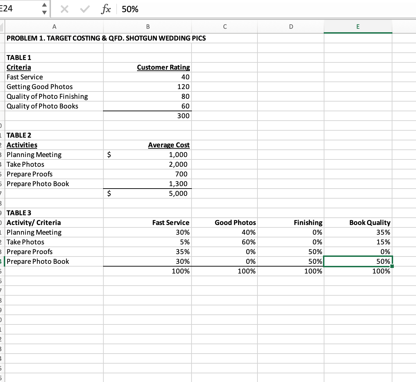This screenshot has height=382, width=416.
Task: Select the Getting Good Photos rating of 120
Action: click(148, 87)
